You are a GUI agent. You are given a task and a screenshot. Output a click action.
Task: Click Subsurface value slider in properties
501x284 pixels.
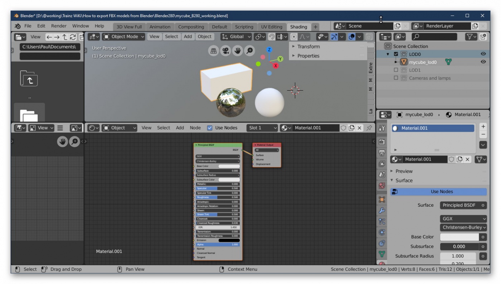459,246
